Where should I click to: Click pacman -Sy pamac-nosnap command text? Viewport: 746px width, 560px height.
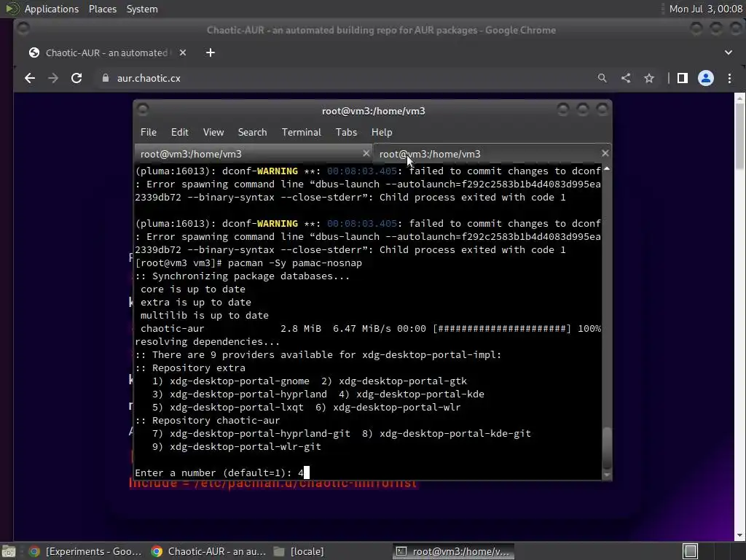point(295,262)
